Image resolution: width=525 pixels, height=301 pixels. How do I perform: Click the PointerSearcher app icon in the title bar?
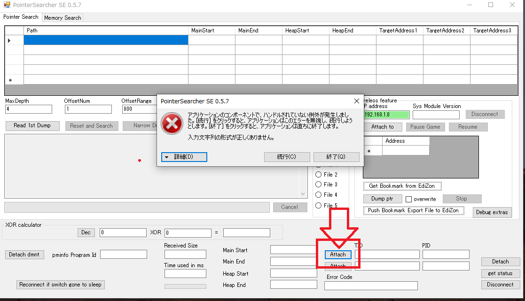point(7,5)
